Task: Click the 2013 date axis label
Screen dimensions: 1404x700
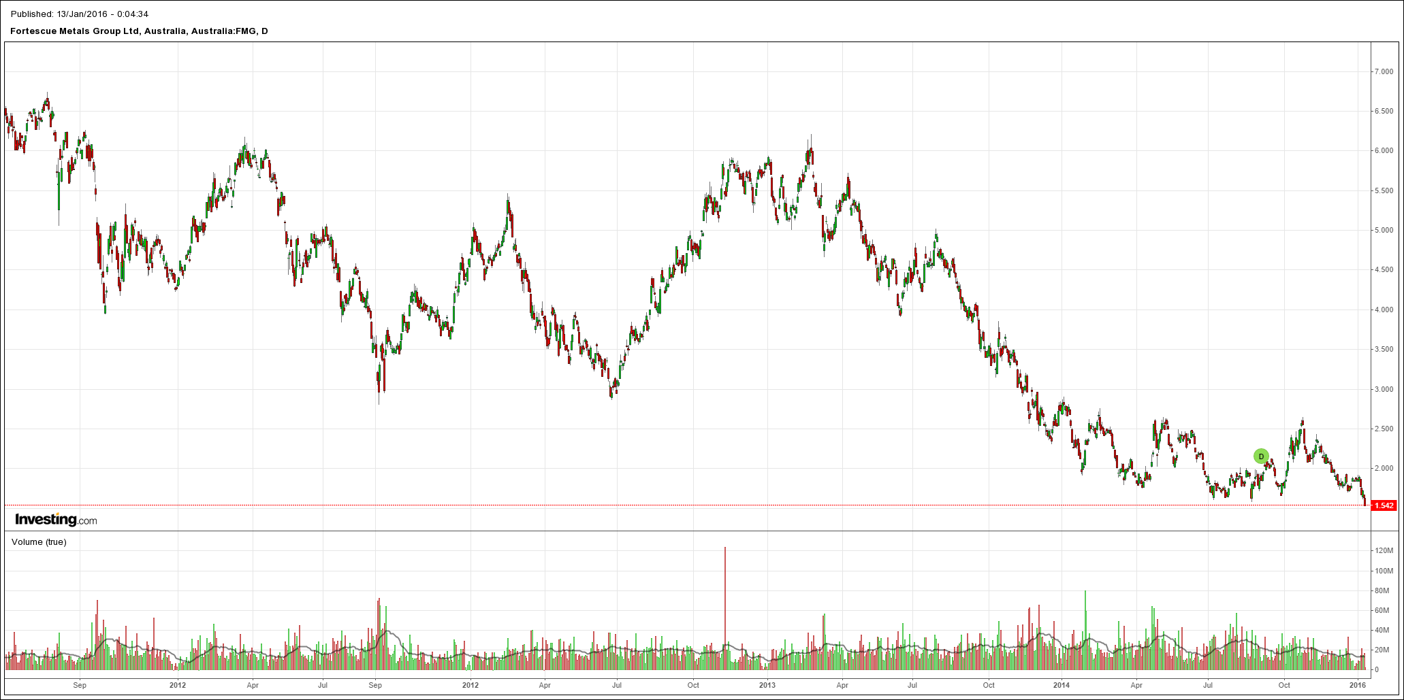Action: click(767, 684)
